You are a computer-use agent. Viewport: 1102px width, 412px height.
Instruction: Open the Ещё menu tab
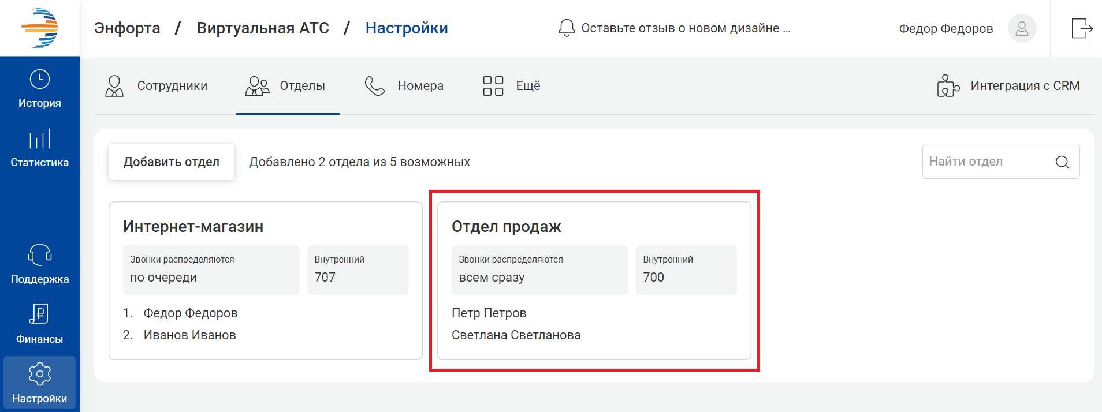point(512,86)
